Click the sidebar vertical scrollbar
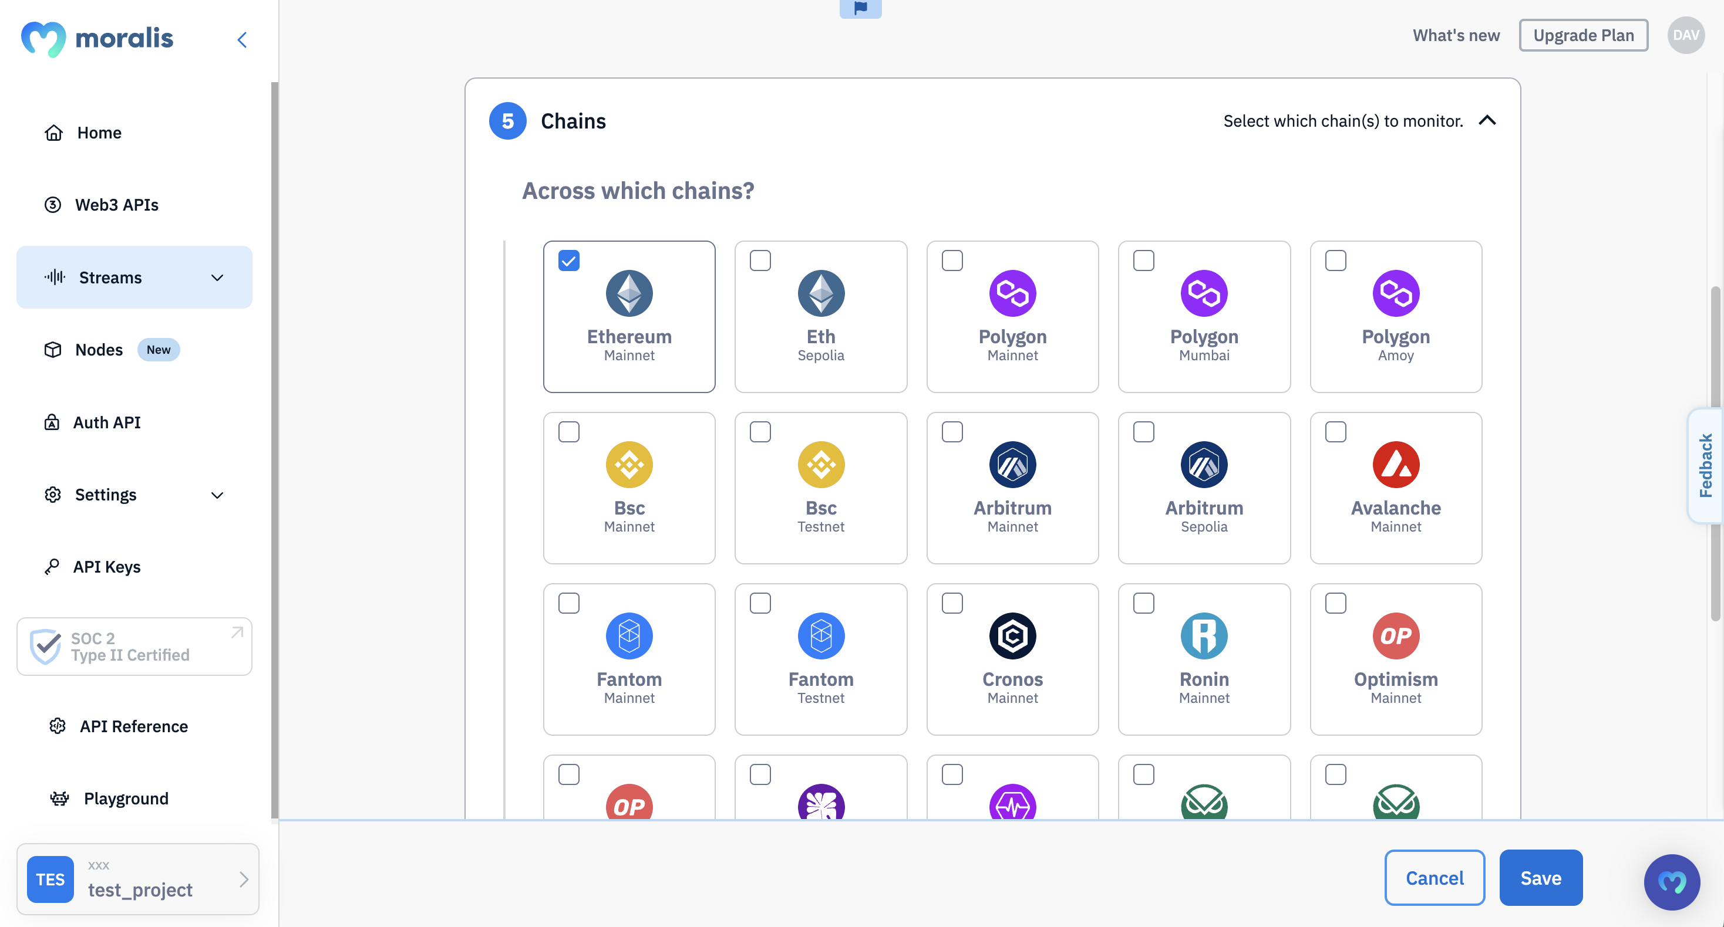The width and height of the screenshot is (1724, 927). (274, 449)
